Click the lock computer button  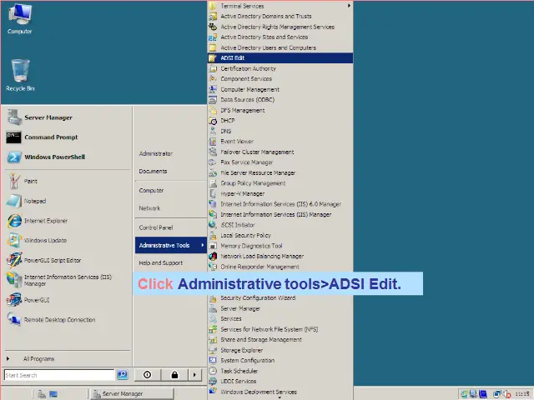tap(174, 374)
